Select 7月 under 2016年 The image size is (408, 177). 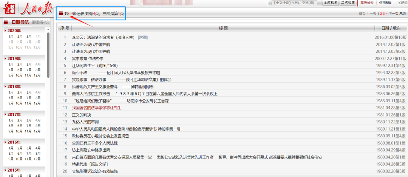[29, 153]
